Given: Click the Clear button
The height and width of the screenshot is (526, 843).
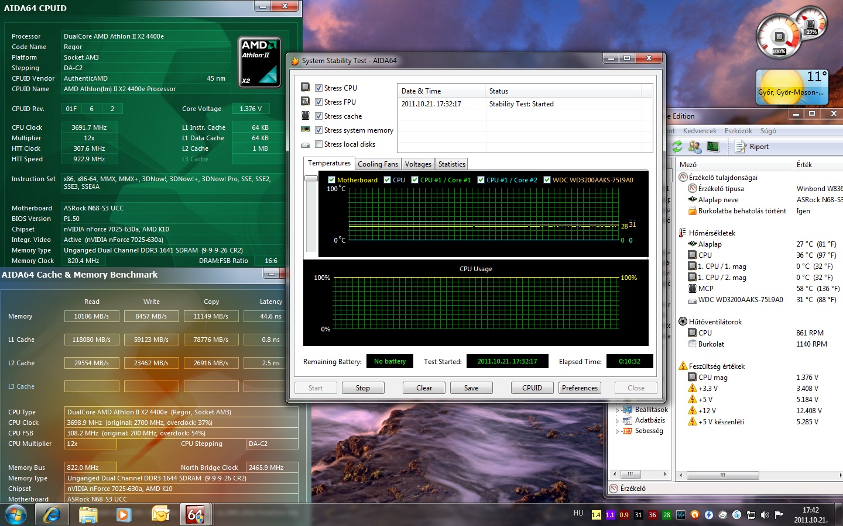Looking at the screenshot, I should tap(424, 388).
